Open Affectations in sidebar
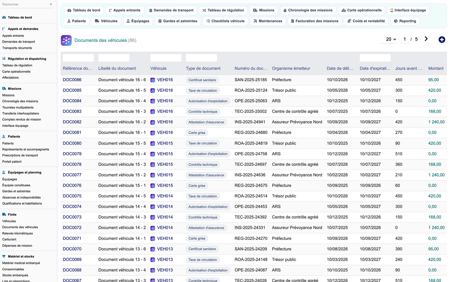The width and height of the screenshot is (455, 282). [10, 77]
